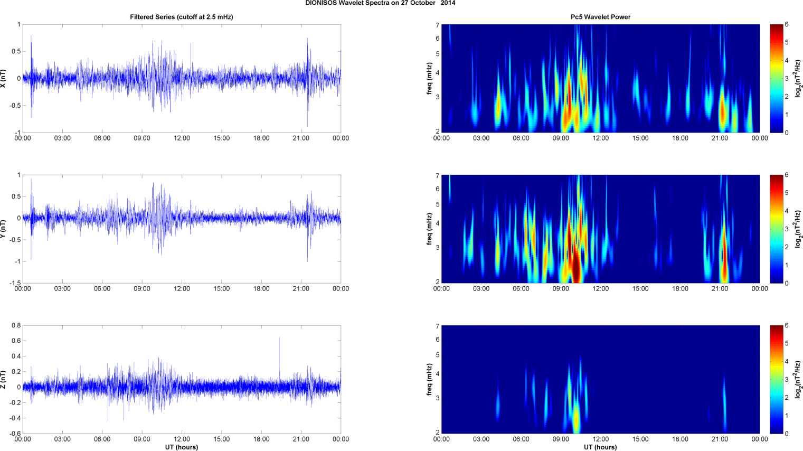The width and height of the screenshot is (803, 451).
Task: Click "freq (mHz)" label of the bottom spectrogram
Action: pyautogui.click(x=429, y=380)
